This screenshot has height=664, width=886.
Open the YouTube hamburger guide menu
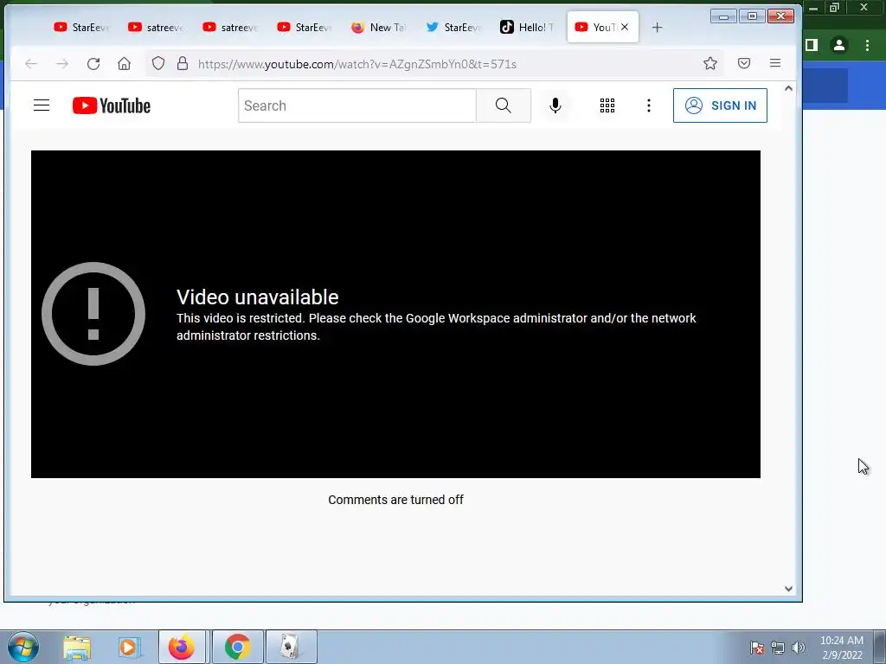(x=42, y=105)
